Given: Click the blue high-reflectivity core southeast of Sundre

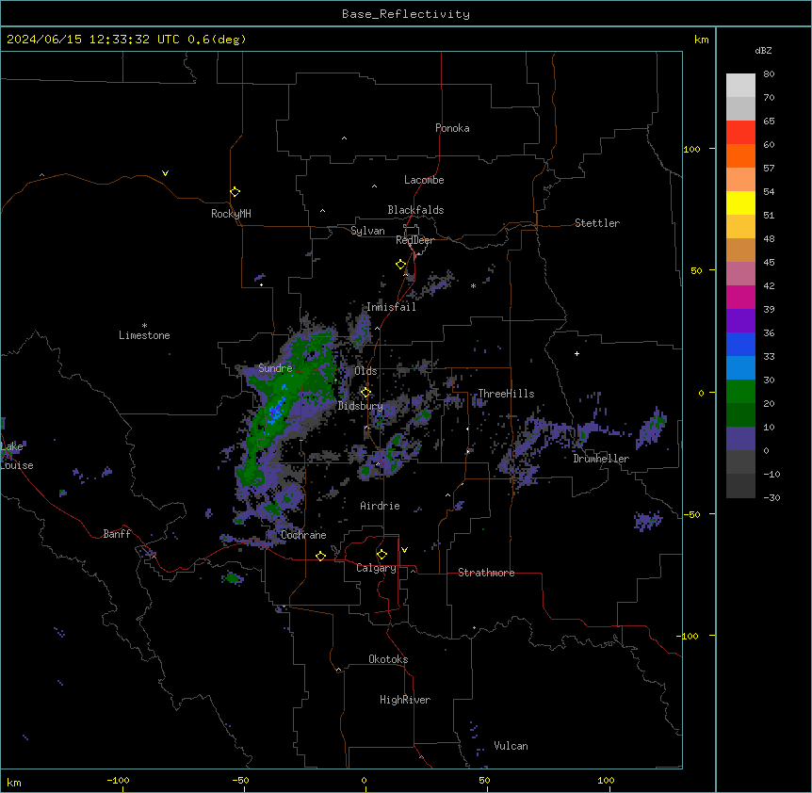Looking at the screenshot, I should coord(276,409).
